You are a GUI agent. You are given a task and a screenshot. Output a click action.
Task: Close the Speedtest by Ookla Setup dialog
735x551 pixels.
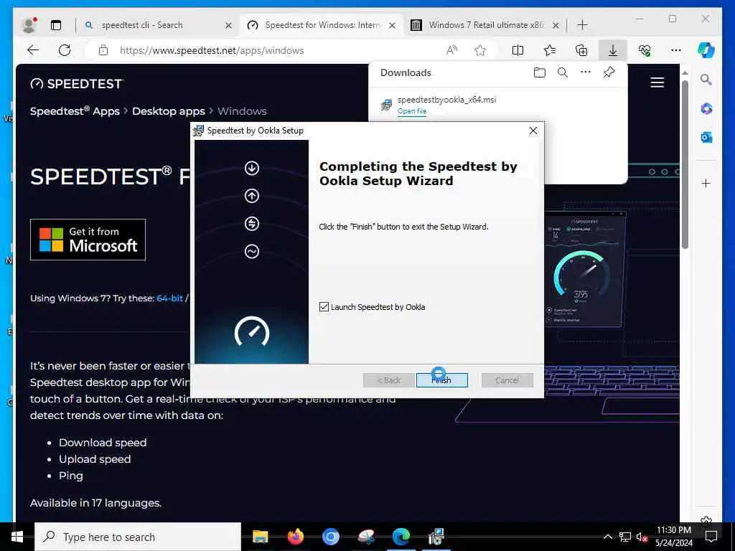pyautogui.click(x=533, y=131)
